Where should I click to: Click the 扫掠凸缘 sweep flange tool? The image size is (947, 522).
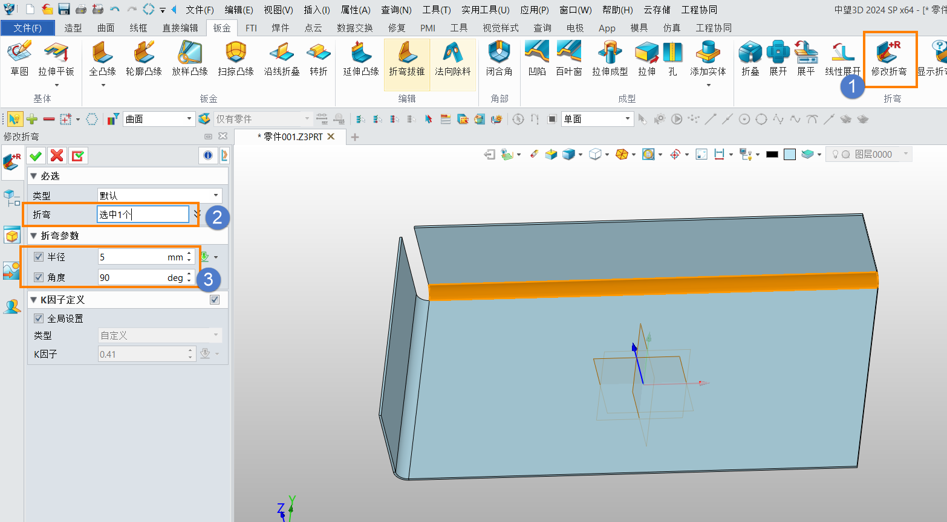[236, 59]
